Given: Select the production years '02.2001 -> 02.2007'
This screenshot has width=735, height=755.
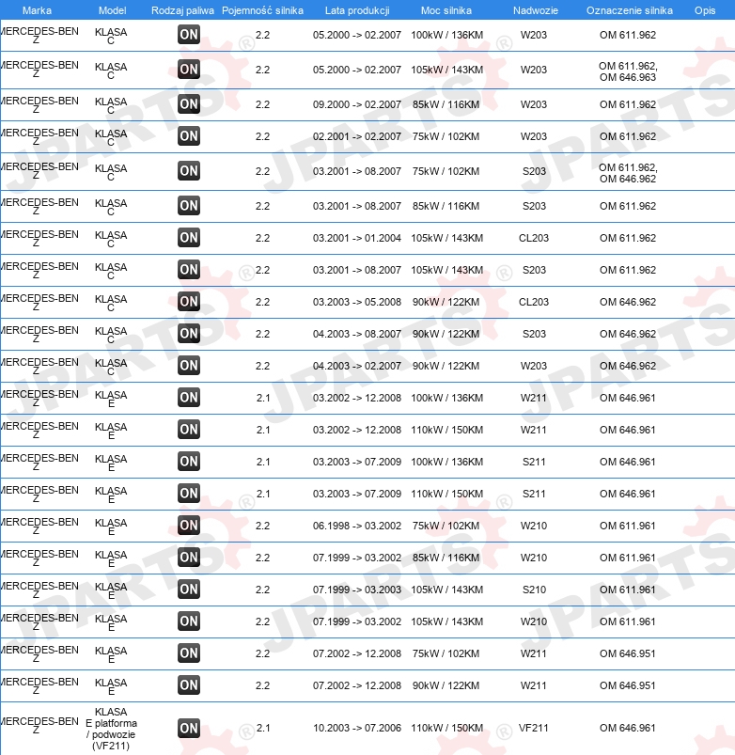Looking at the screenshot, I should tap(356, 136).
